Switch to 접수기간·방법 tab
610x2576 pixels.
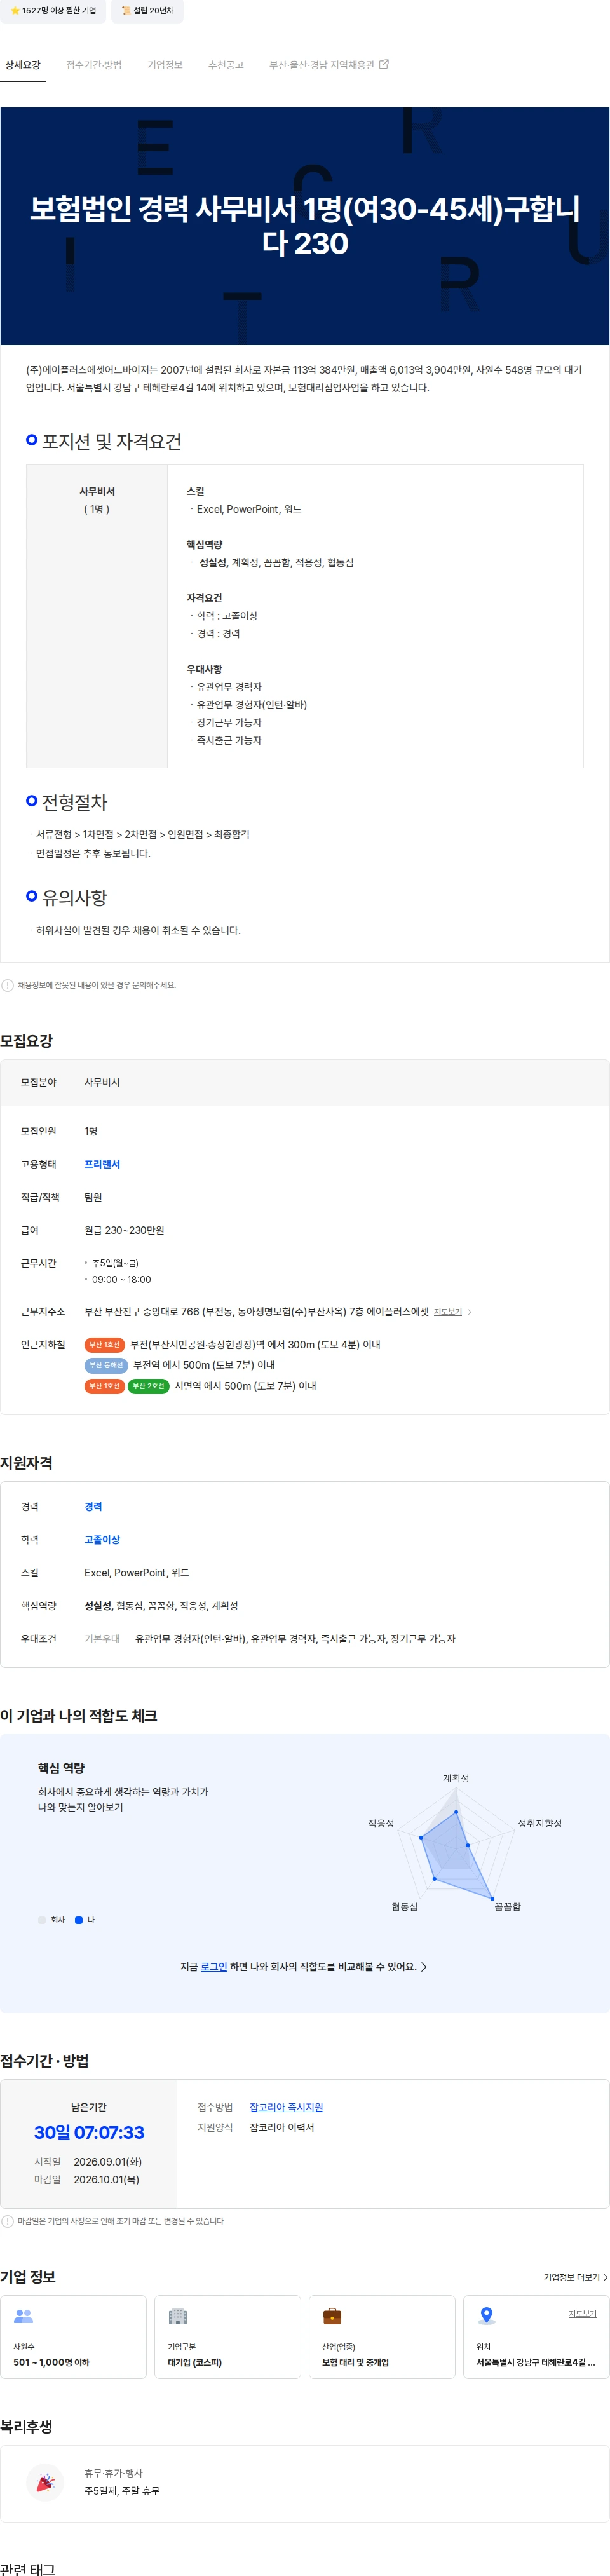pyautogui.click(x=94, y=65)
